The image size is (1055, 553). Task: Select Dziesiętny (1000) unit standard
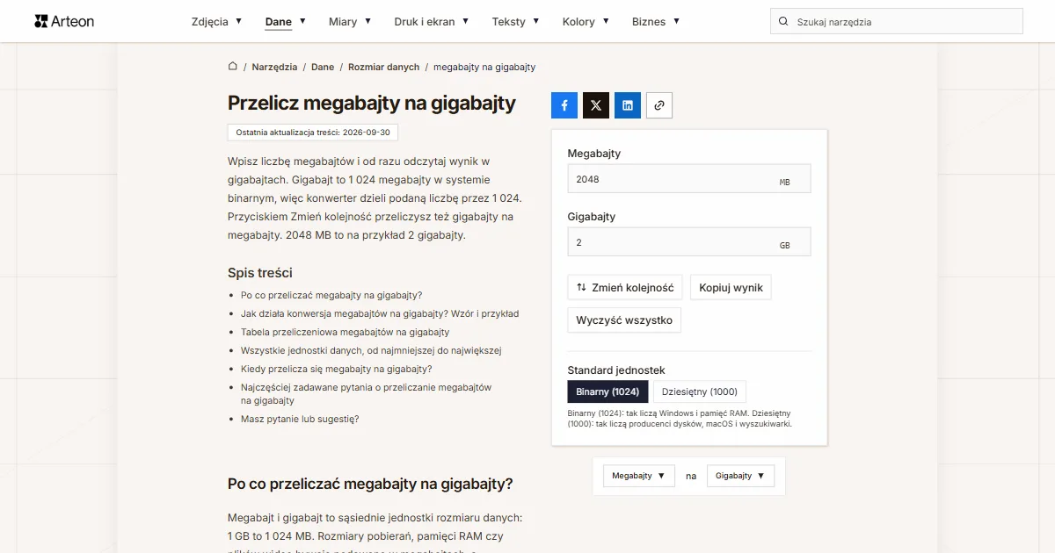click(x=700, y=391)
